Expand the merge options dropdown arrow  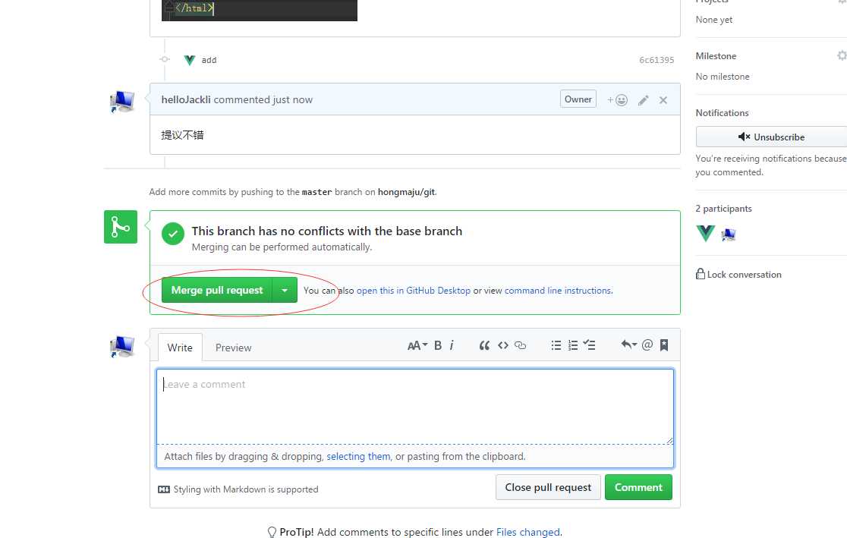click(285, 290)
